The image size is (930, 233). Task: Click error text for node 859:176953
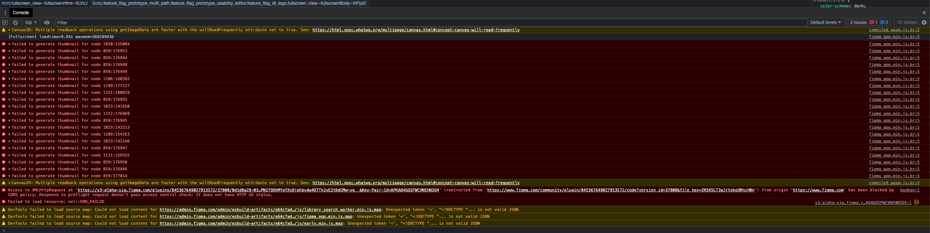pos(69,51)
